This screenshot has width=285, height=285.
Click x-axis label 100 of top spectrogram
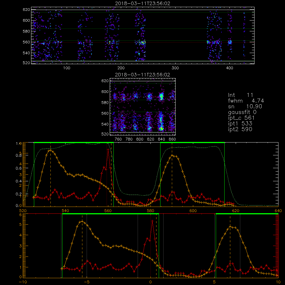pyautogui.click(x=67, y=68)
